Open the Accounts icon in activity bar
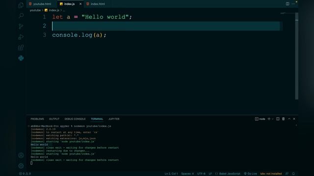 [21, 155]
